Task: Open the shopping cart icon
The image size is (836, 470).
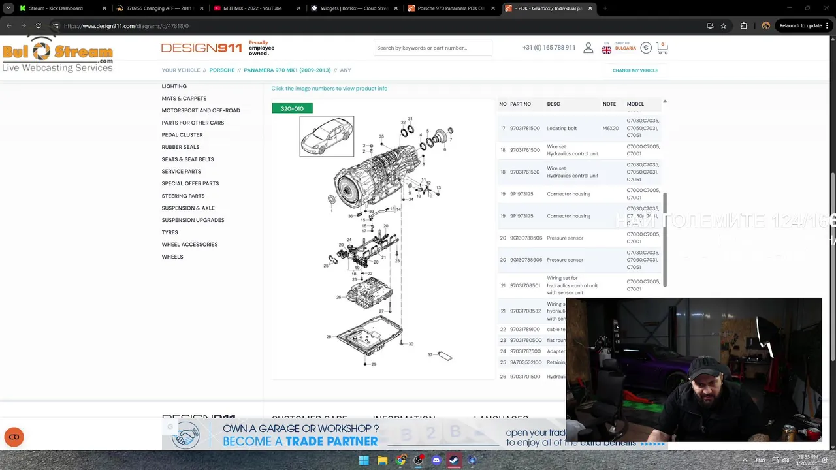Action: coord(662,48)
